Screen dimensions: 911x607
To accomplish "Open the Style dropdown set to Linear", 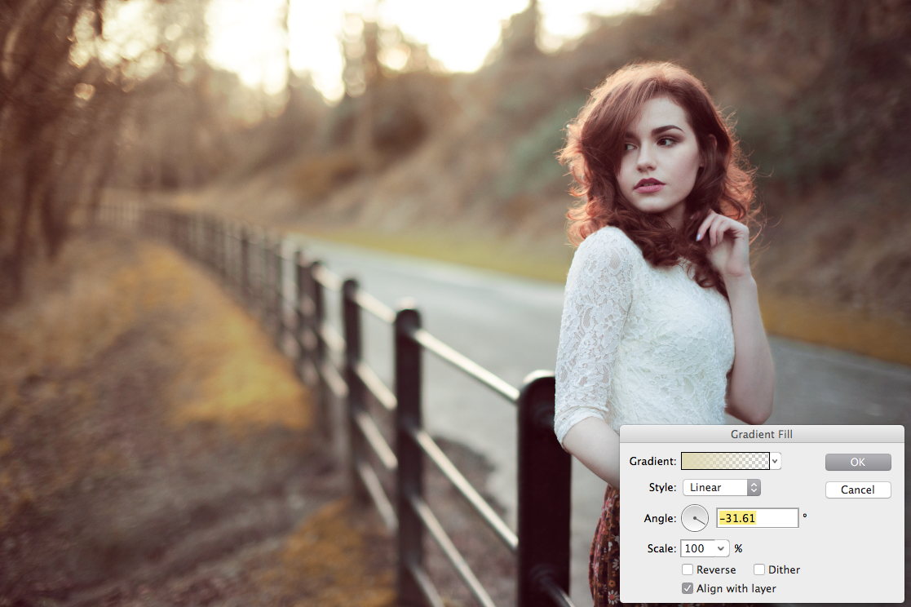I will coord(722,487).
